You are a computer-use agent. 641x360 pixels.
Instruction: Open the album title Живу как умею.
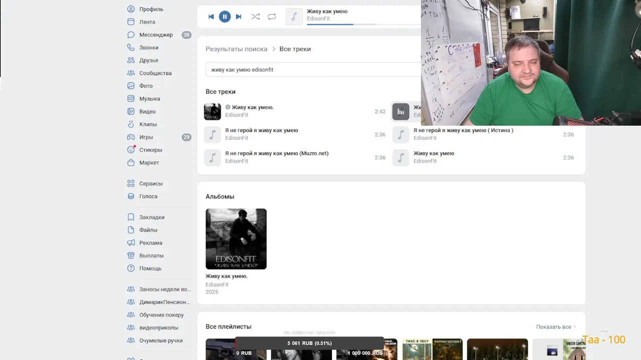click(x=226, y=276)
